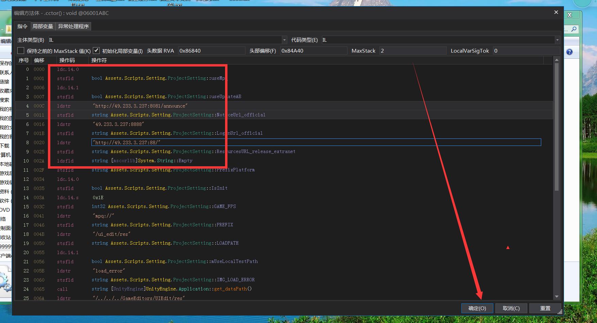Uncheck 初始化局部变量 checkbox
This screenshot has height=323, width=597.
(x=96, y=51)
